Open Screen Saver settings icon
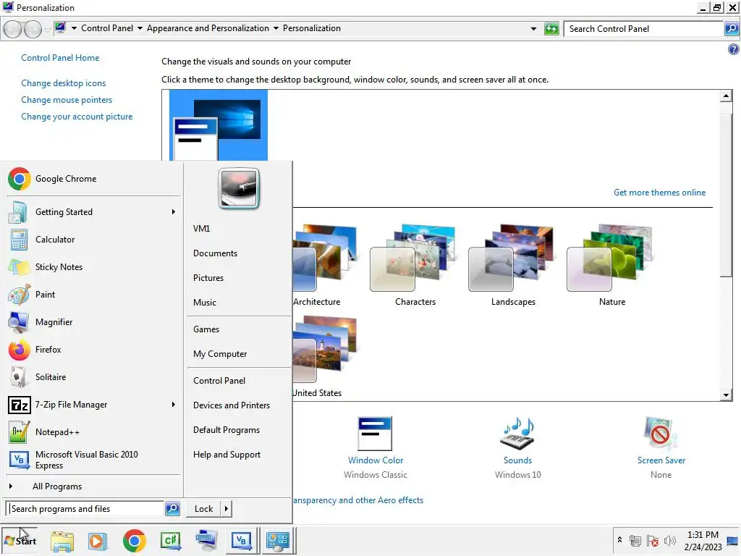741x556 pixels. (660, 434)
